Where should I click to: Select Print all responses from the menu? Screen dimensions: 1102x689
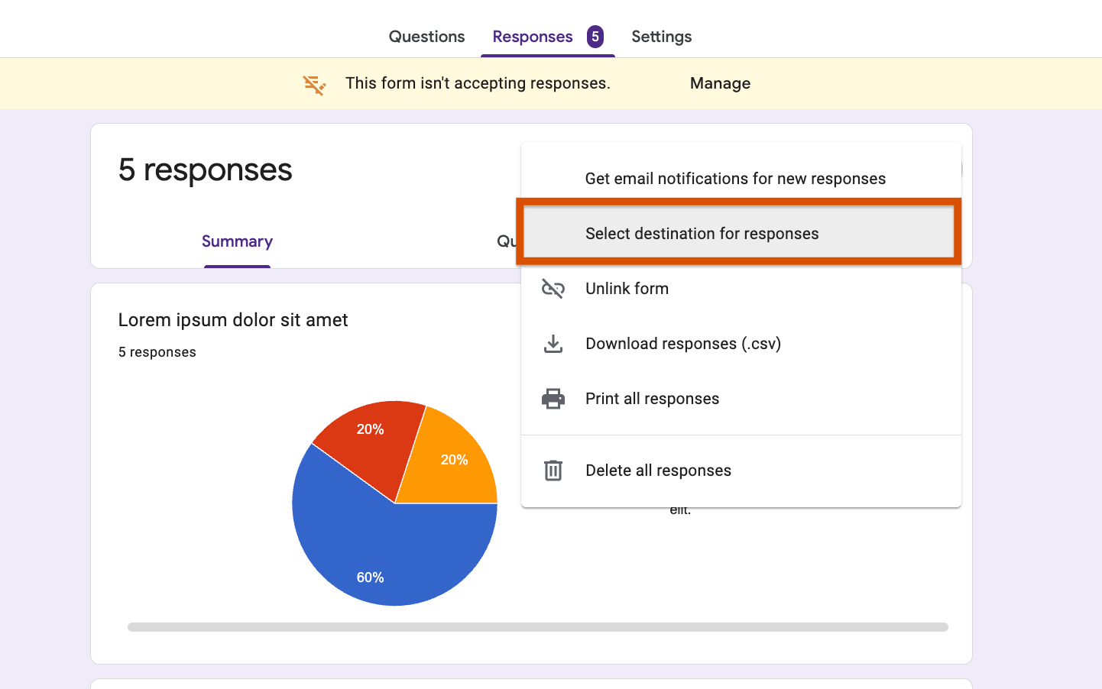[x=652, y=398]
